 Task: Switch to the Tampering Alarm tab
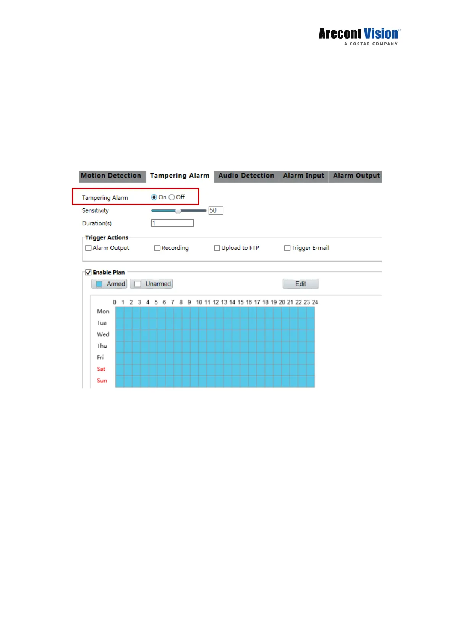coord(179,176)
